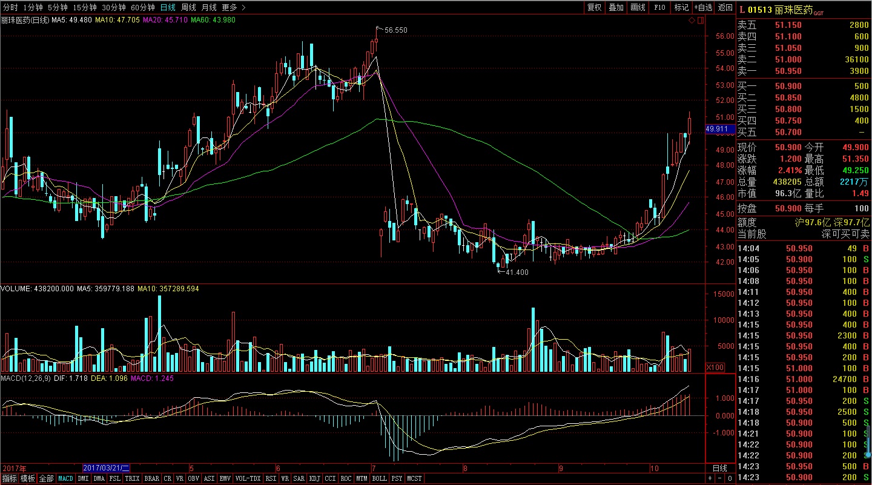Open F10 company information
Viewport: 872px width, 485px height.
tap(659, 7)
